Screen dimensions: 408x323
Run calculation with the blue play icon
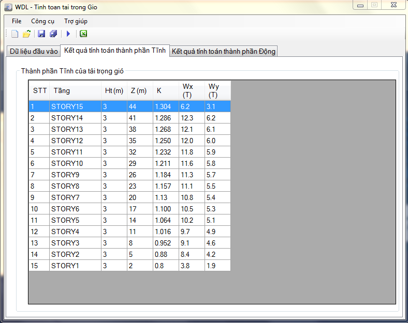point(68,34)
